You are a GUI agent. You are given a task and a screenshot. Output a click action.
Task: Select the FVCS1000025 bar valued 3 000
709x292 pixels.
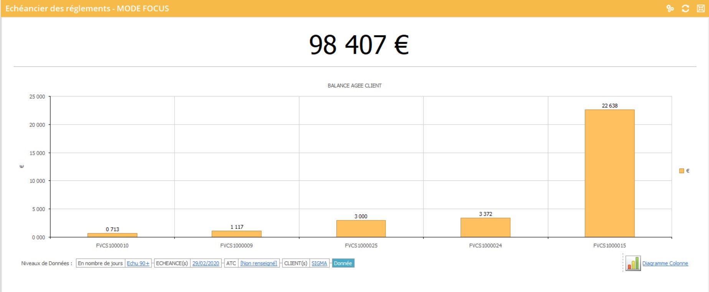click(361, 229)
